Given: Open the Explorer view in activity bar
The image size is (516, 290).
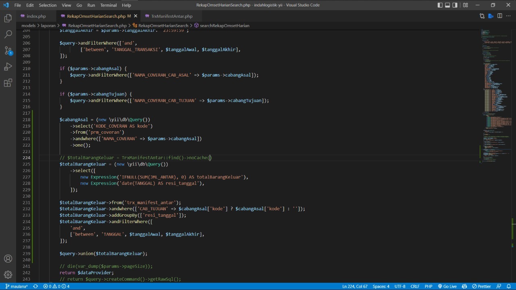Looking at the screenshot, I should [x=8, y=18].
